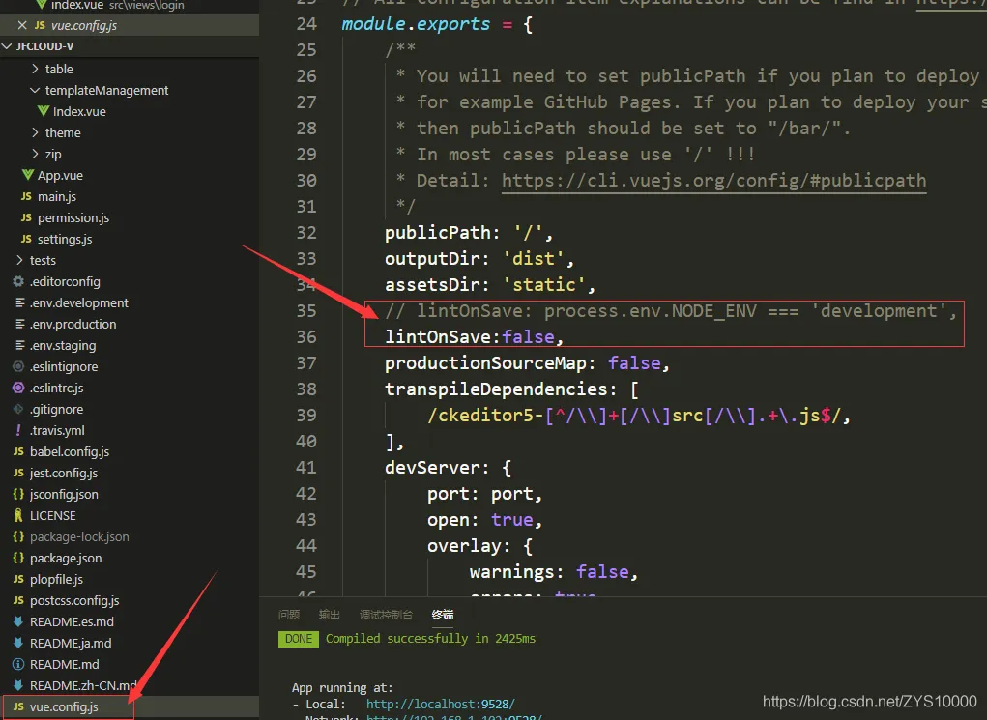
Task: Click the gear icon of .editorconfig
Action: tap(18, 281)
